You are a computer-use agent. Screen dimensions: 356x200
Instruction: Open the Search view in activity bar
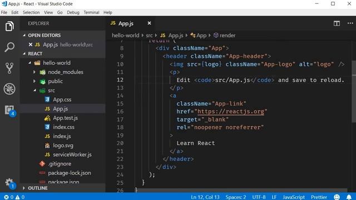click(9, 47)
